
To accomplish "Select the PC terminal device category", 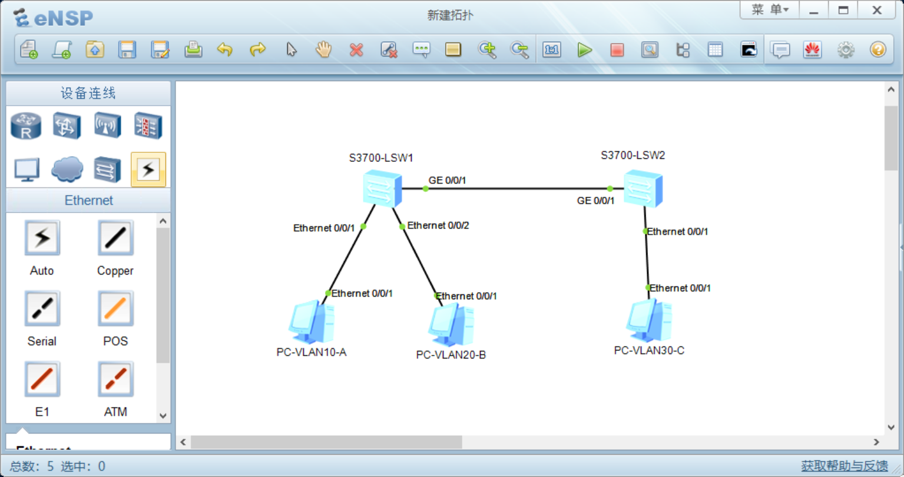I will [26, 170].
